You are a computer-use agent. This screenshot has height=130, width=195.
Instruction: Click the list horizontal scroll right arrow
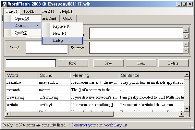(x=182, y=114)
